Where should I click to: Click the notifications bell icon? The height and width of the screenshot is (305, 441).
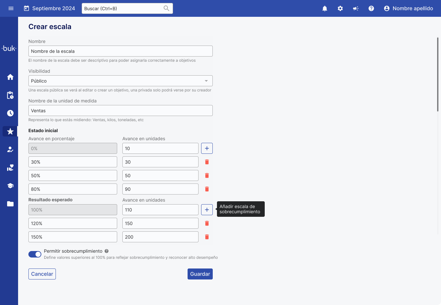point(325,8)
